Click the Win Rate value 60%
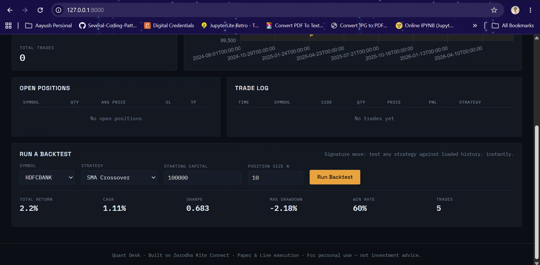Viewport: 540px width, 265px height. point(360,208)
